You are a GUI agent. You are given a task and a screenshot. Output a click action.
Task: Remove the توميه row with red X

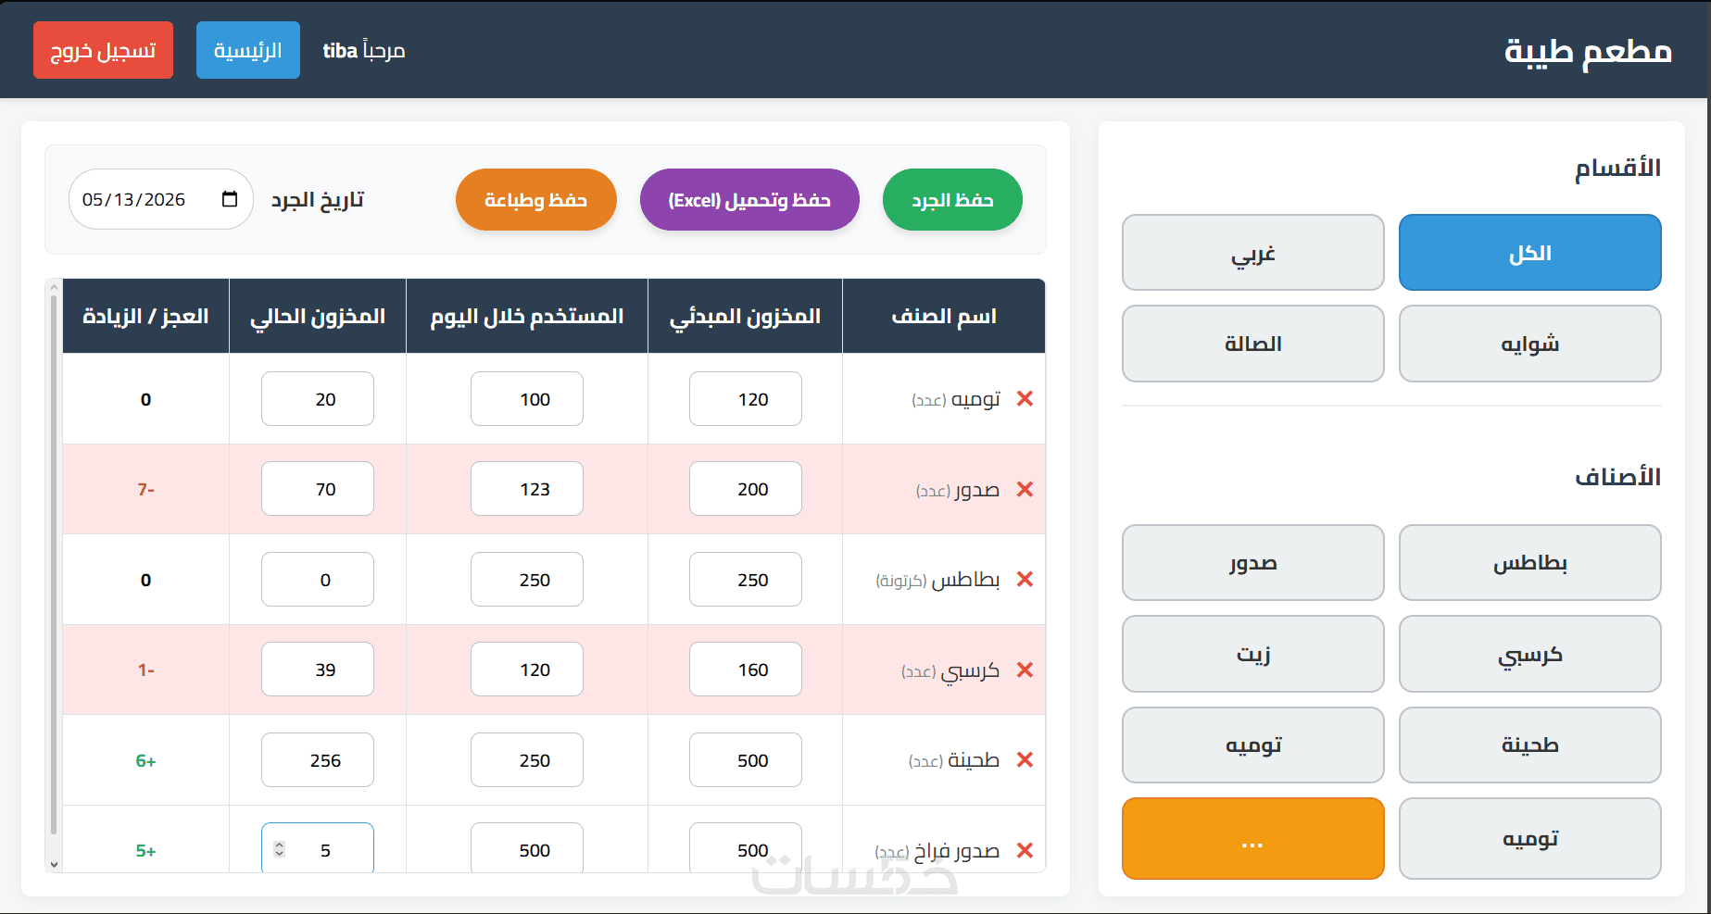(x=1025, y=399)
